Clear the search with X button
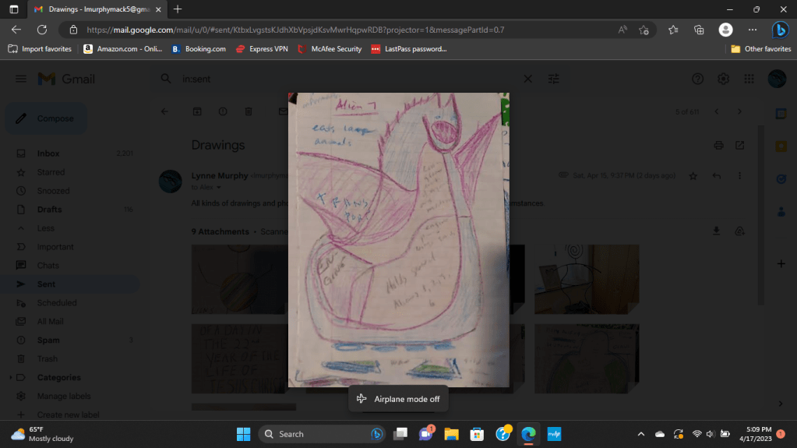Viewport: 797px width, 448px height. coord(527,79)
